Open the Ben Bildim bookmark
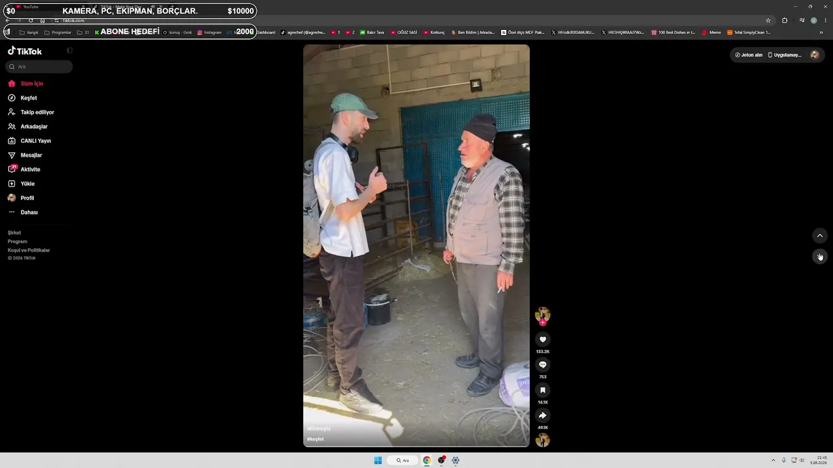The image size is (833, 468). (x=473, y=32)
